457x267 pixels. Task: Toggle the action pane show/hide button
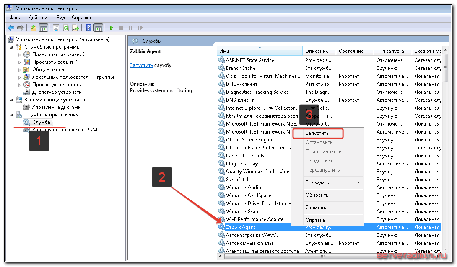[x=99, y=28]
